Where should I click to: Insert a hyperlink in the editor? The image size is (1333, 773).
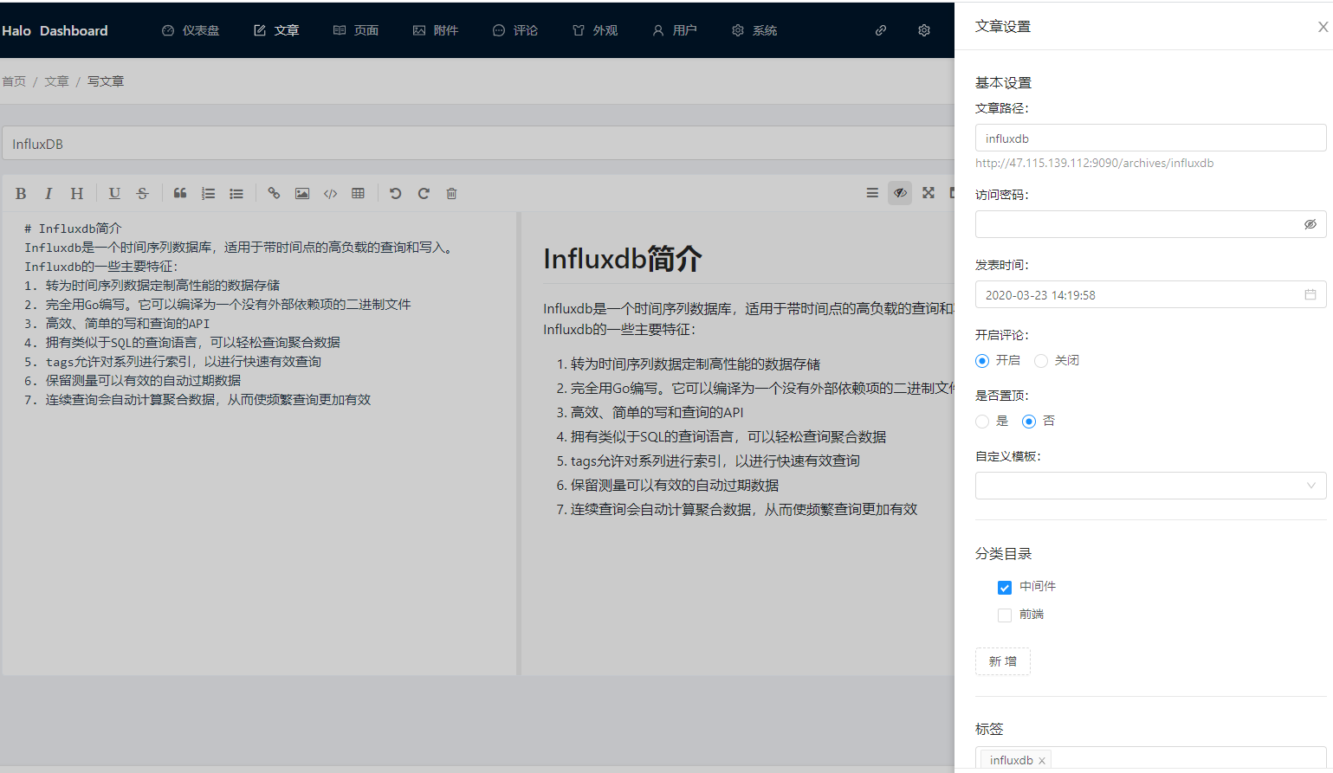[x=274, y=193]
